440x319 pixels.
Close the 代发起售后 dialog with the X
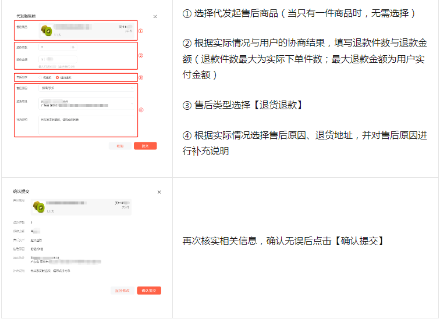155,17
